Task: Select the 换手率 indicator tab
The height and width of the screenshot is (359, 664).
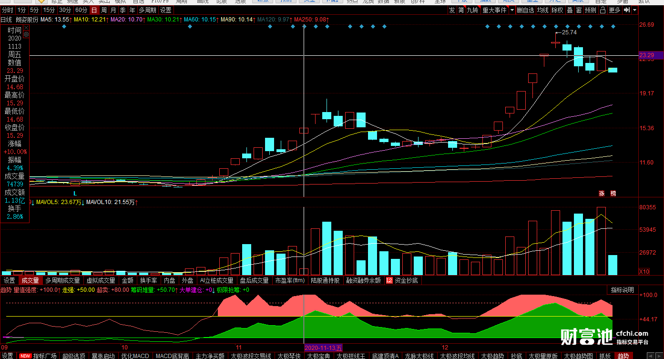Action: [148, 281]
